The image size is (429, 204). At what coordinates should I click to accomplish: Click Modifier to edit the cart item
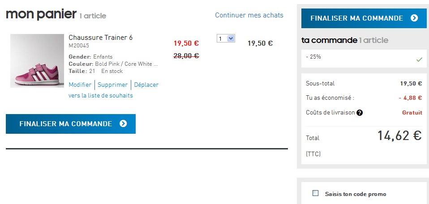(80, 85)
